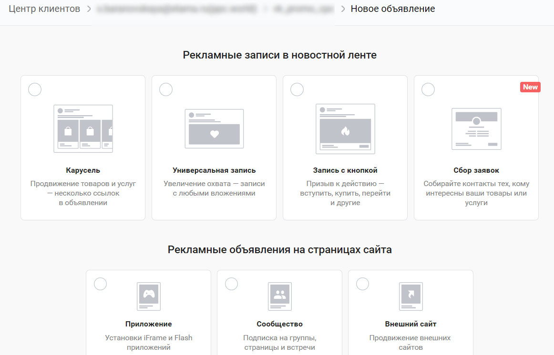Click the Внешний сайт arrow icon
The width and height of the screenshot is (554, 355).
pyautogui.click(x=410, y=296)
